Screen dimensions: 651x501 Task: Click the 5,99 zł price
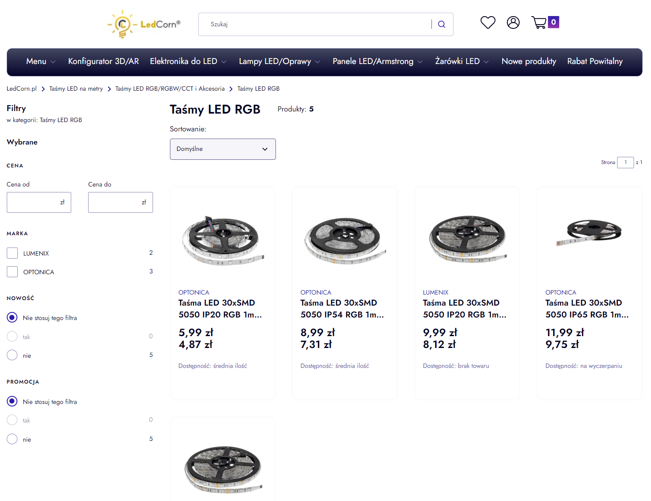click(x=196, y=332)
